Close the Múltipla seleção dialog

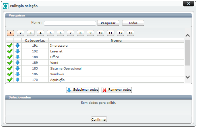(189, 3)
